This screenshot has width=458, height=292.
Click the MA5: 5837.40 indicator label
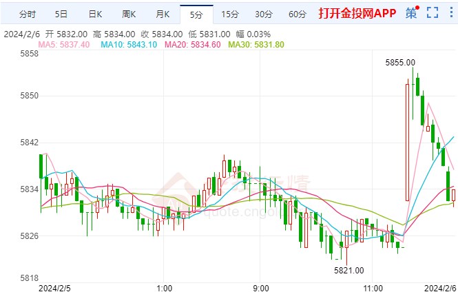coord(63,44)
